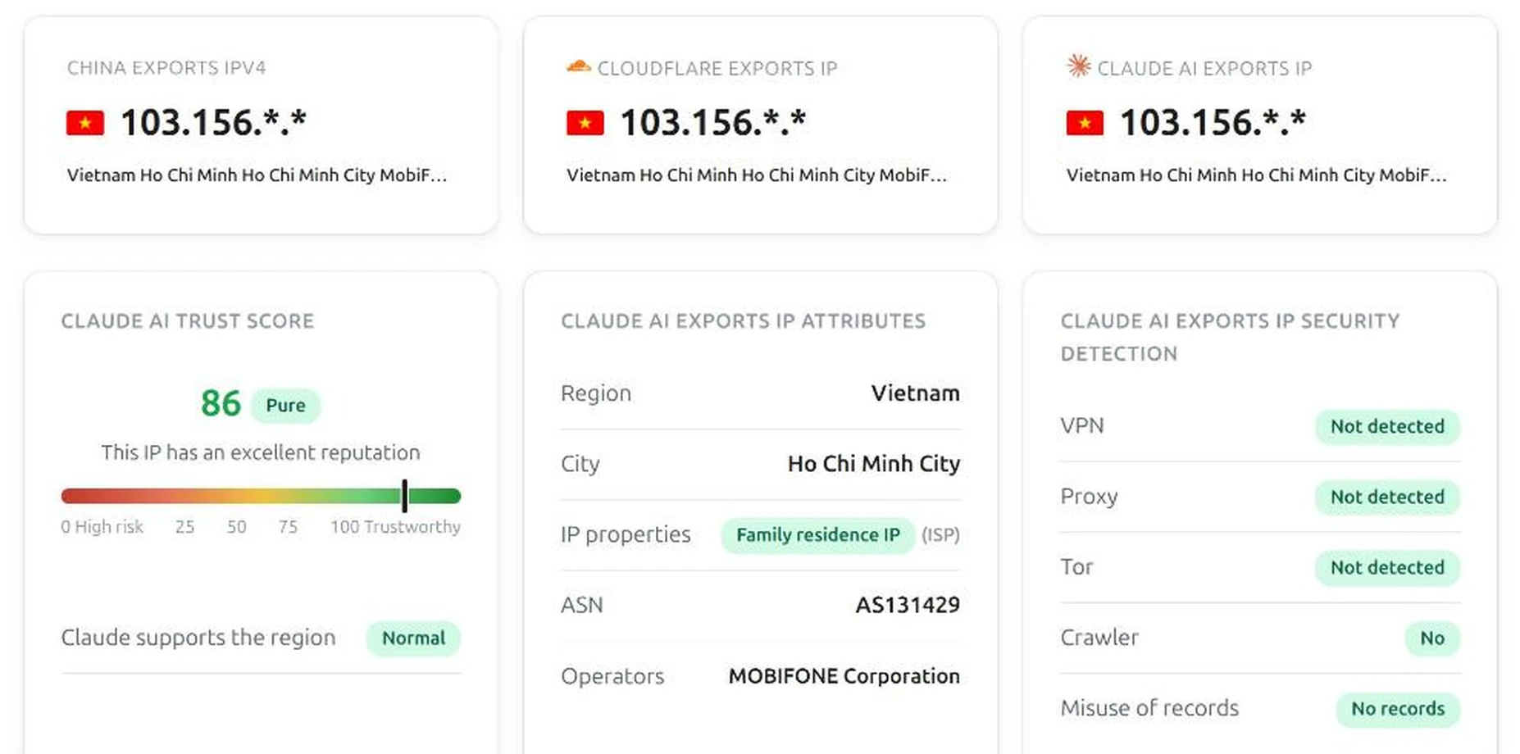Click the '0 High risk' scale label

coord(102,527)
